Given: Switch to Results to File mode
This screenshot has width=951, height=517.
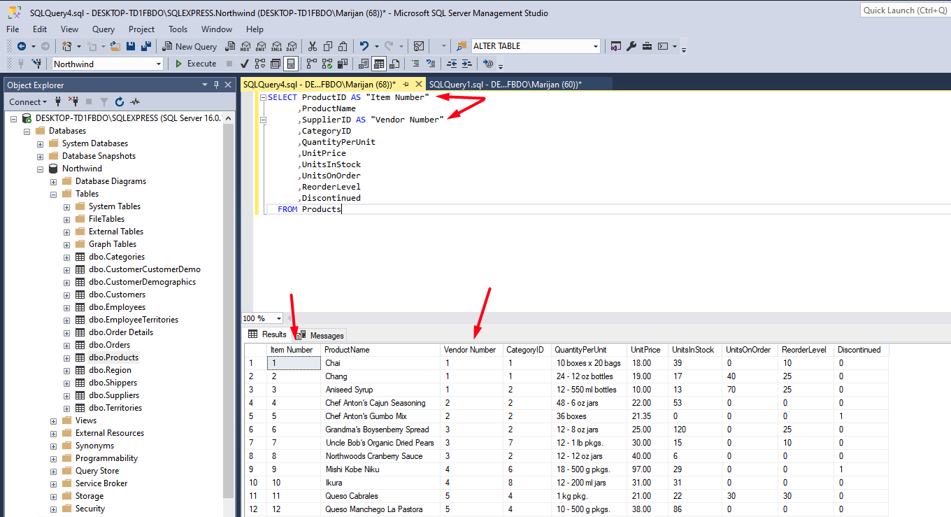Looking at the screenshot, I should [394, 64].
